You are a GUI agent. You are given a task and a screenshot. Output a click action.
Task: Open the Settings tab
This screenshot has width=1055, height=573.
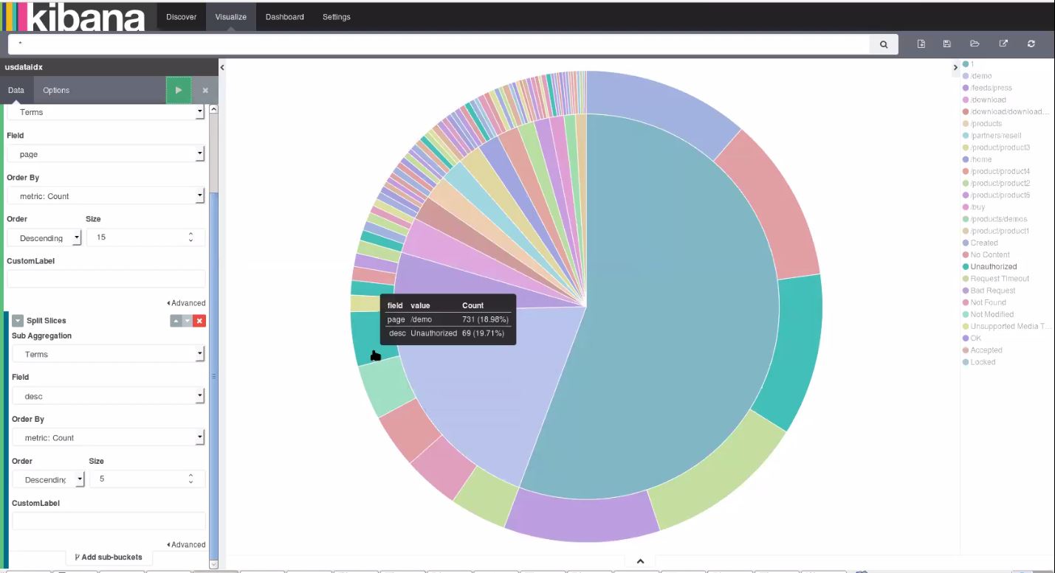(x=337, y=17)
